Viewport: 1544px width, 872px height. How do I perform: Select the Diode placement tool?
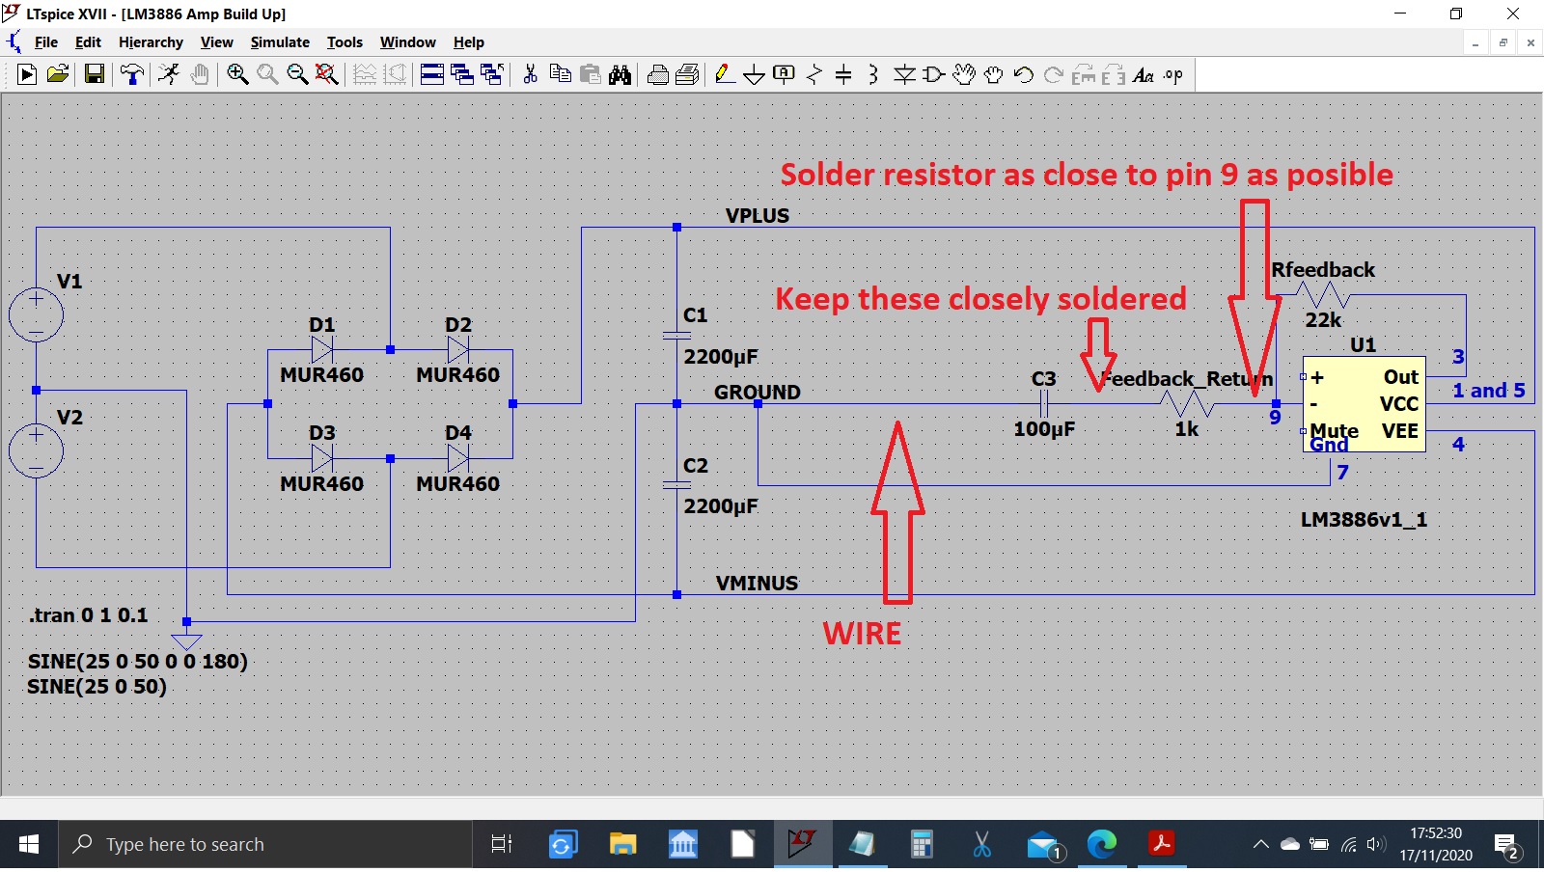(x=904, y=74)
